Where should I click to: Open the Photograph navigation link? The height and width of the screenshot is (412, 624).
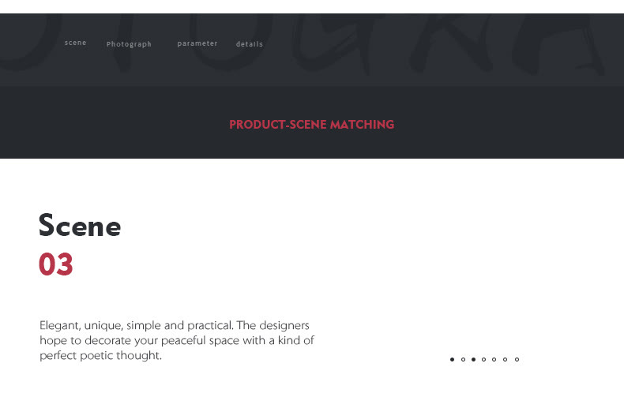(x=129, y=44)
